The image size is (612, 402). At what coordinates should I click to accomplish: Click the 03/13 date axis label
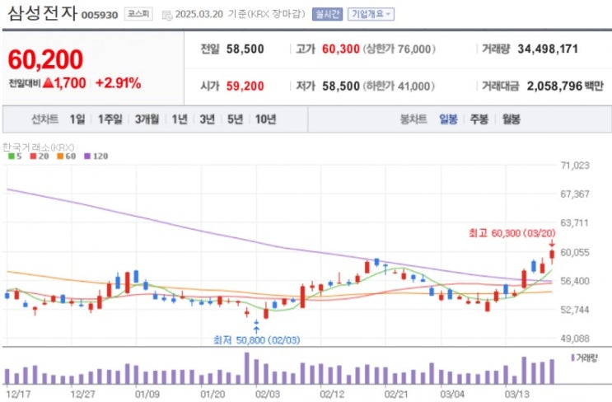pyautogui.click(x=517, y=395)
